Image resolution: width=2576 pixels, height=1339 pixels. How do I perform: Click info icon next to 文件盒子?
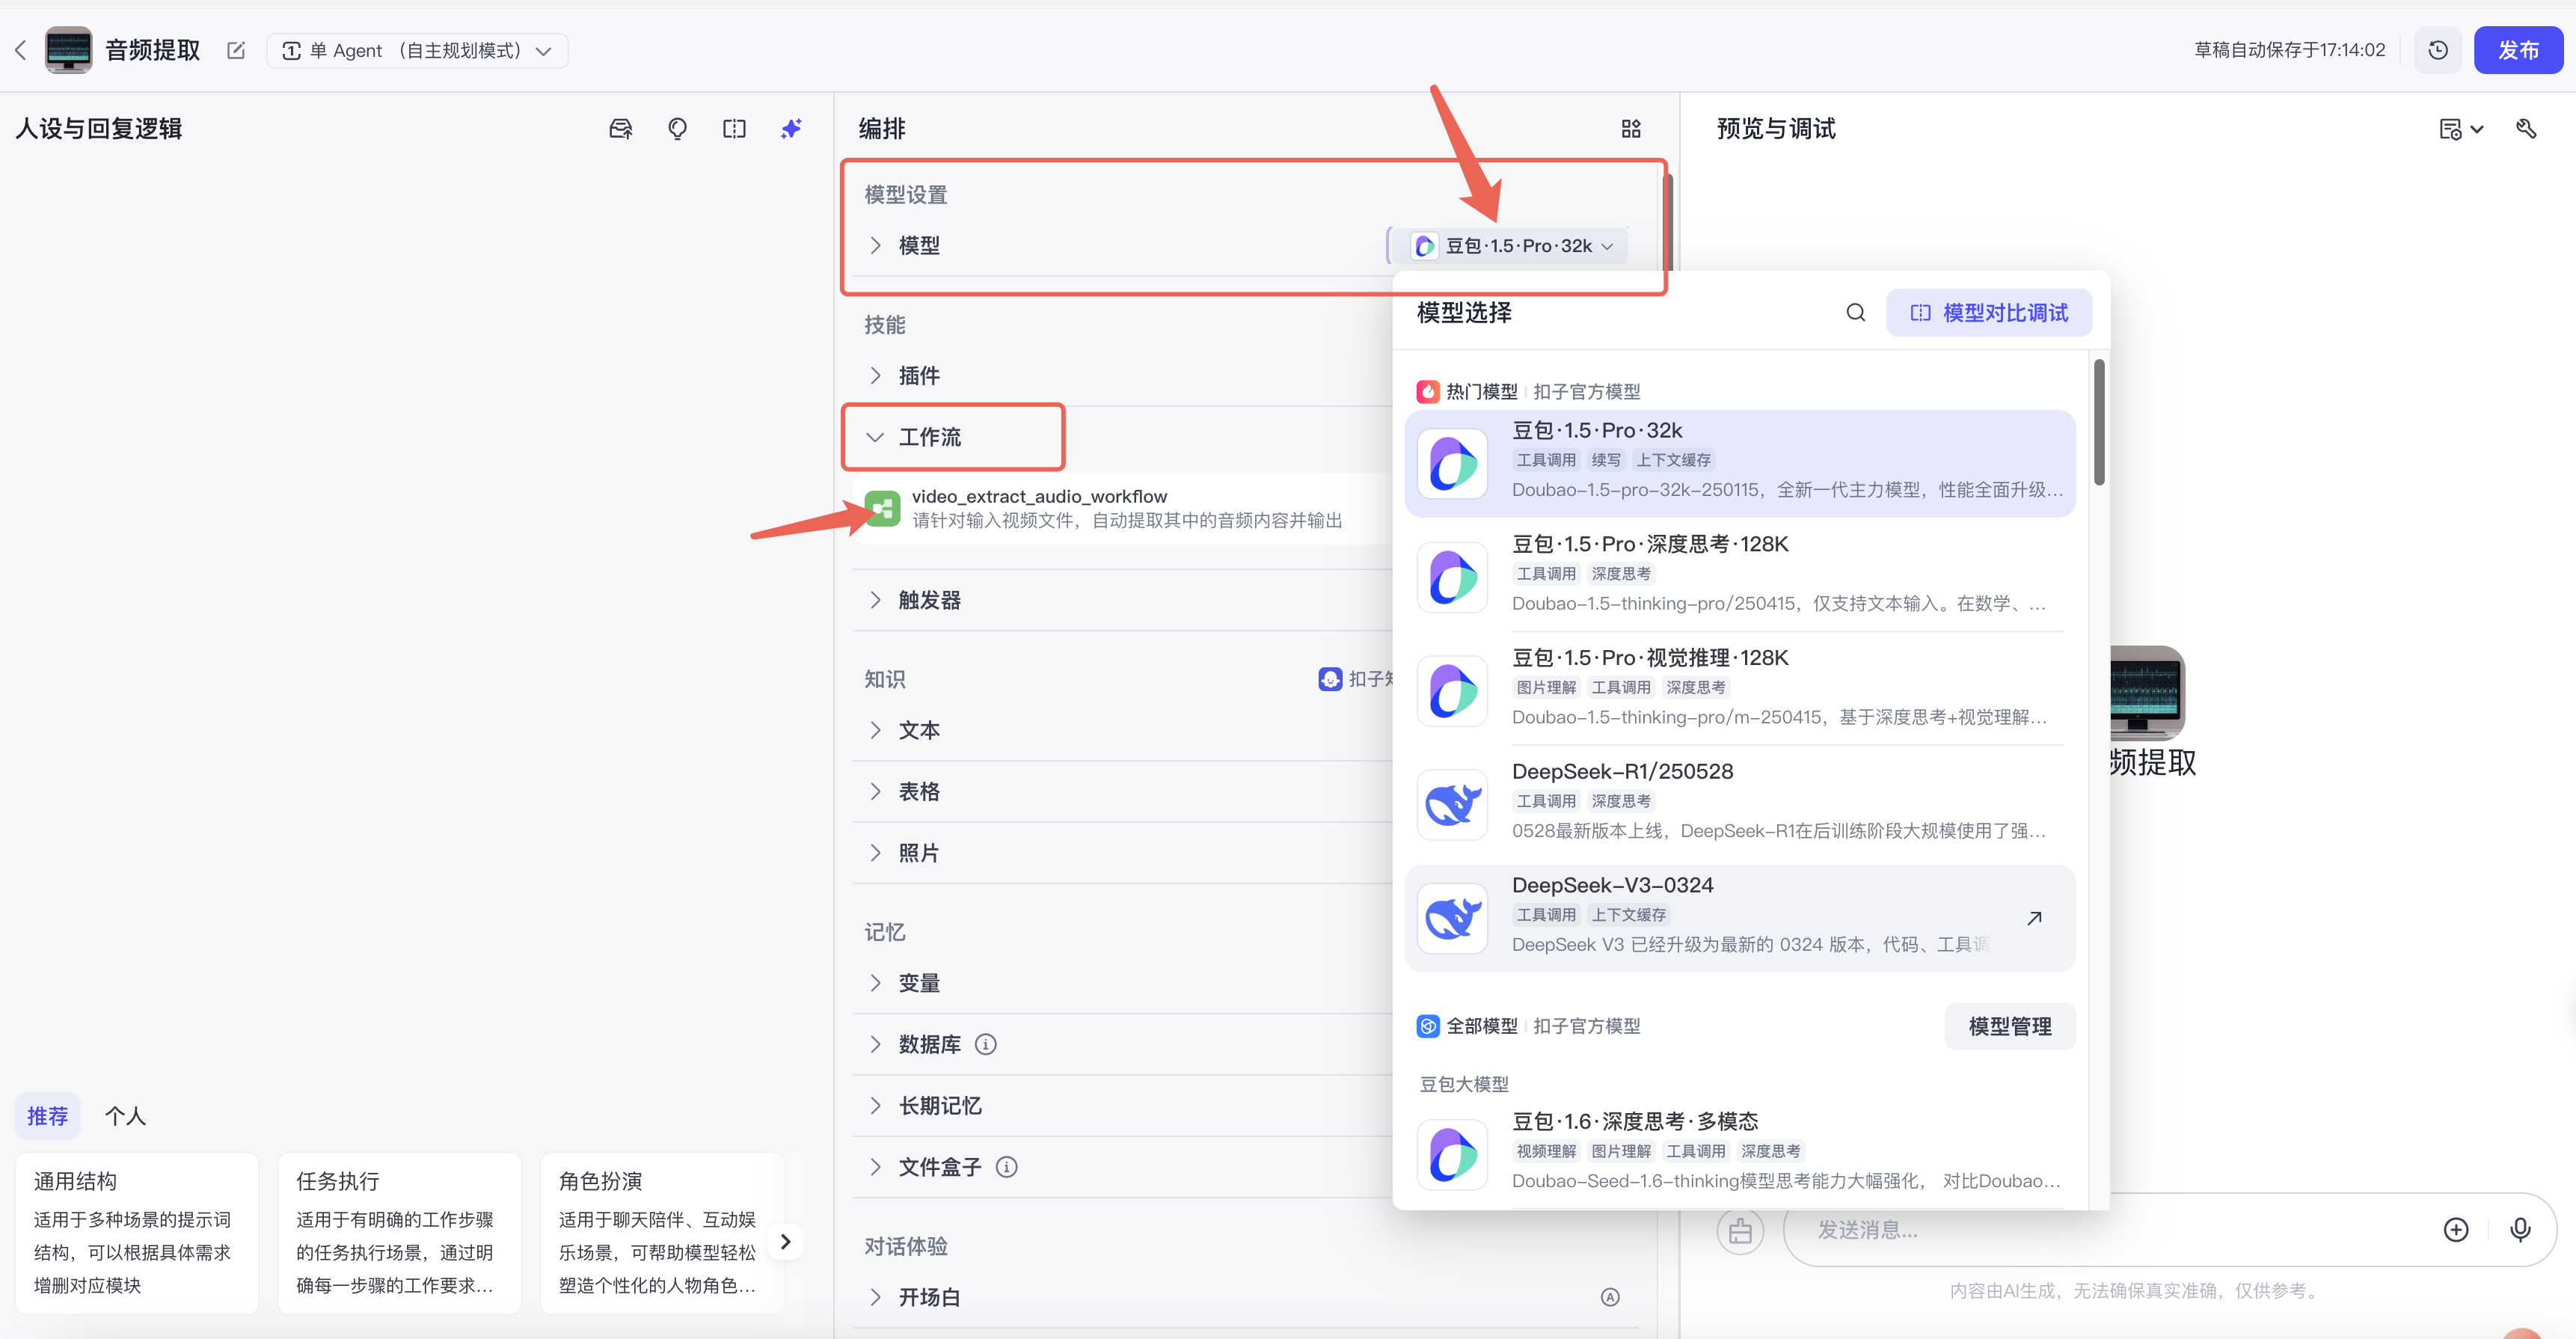click(x=1006, y=1167)
